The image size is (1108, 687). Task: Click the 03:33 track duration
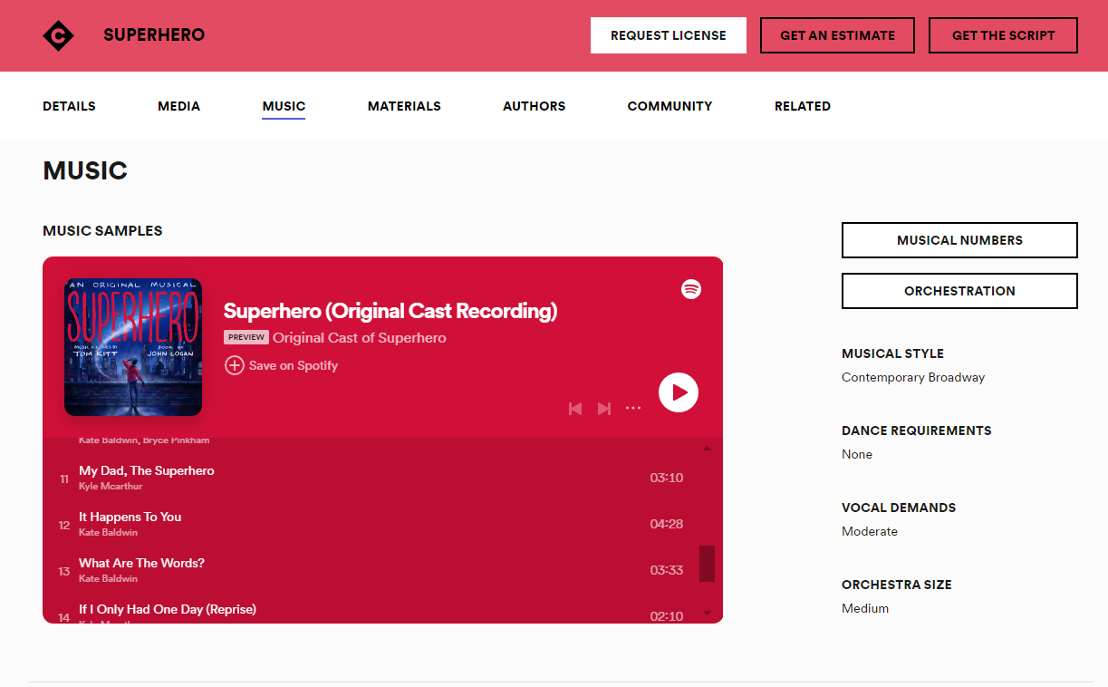coord(667,570)
